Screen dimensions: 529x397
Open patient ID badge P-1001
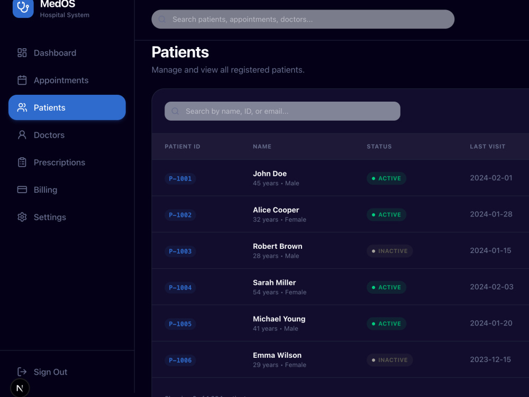[180, 178]
